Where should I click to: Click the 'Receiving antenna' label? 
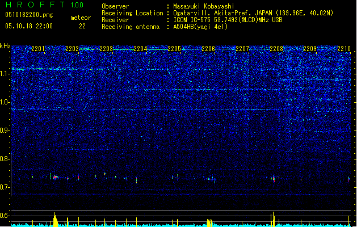[131, 27]
